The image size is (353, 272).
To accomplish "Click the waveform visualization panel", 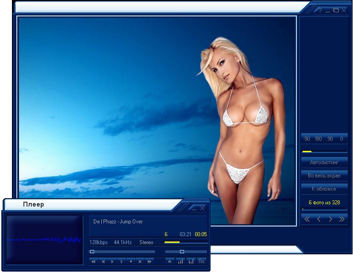I will [45, 240].
